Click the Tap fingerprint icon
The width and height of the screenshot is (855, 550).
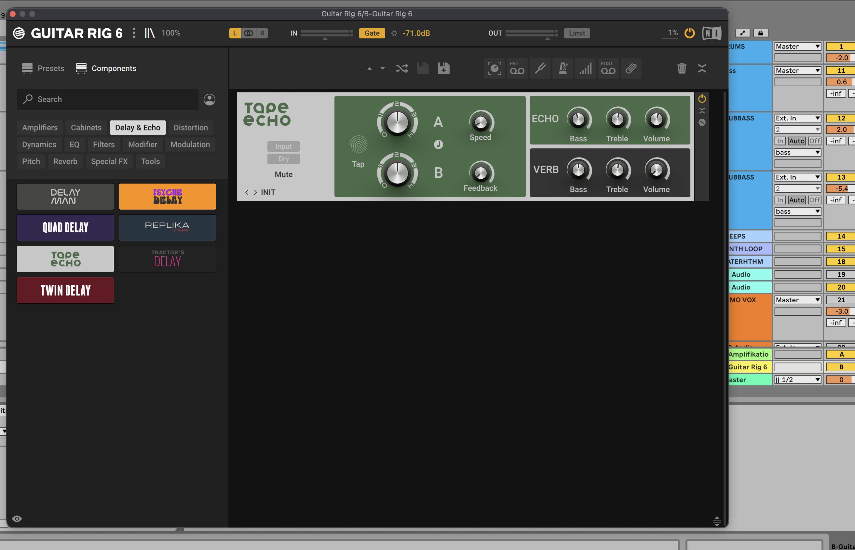point(358,144)
